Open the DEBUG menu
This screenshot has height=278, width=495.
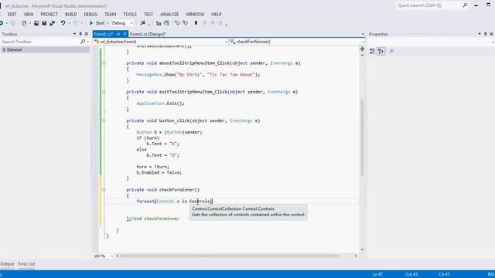tap(90, 14)
